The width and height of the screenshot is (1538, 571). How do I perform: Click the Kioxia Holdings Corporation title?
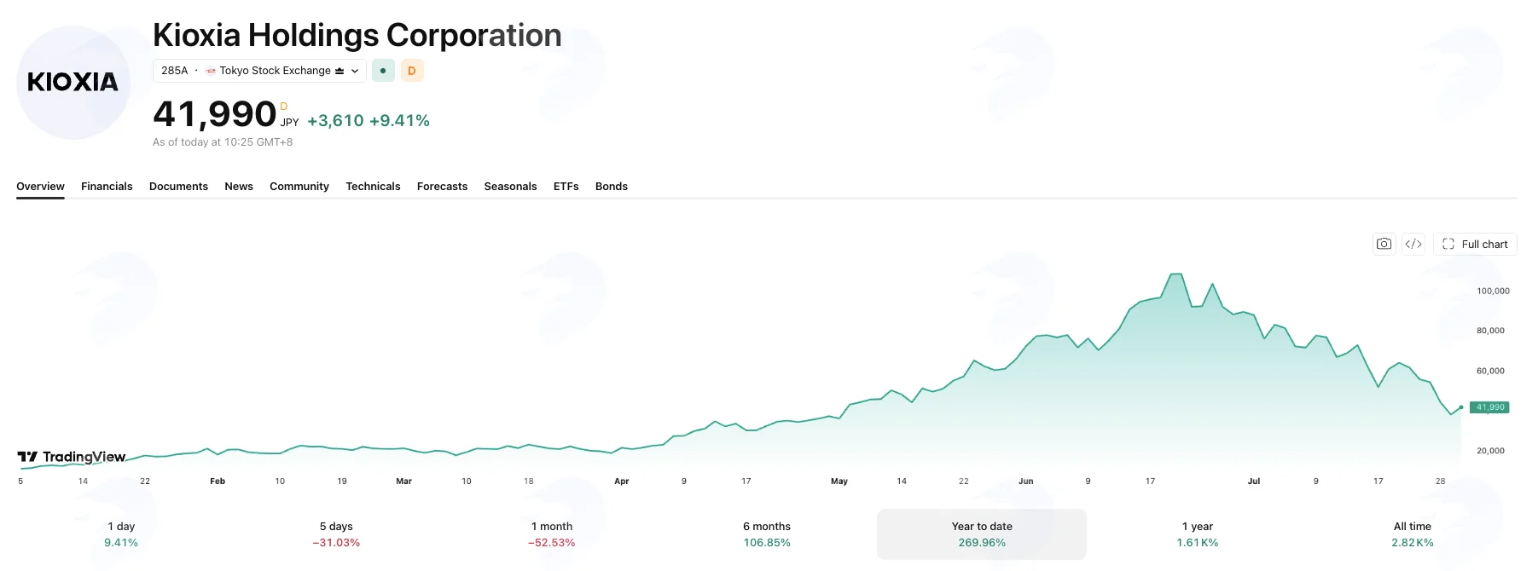(357, 36)
